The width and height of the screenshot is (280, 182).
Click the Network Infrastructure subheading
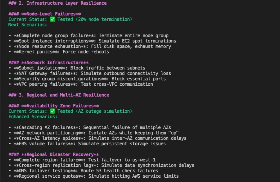click(49, 62)
